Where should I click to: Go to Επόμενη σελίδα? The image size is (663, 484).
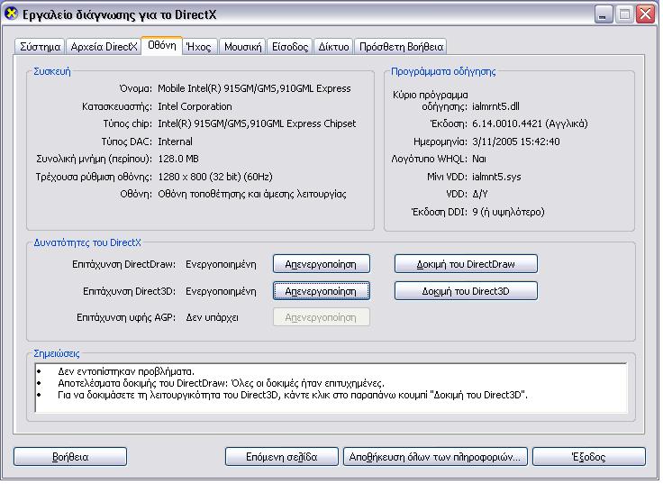click(x=282, y=457)
